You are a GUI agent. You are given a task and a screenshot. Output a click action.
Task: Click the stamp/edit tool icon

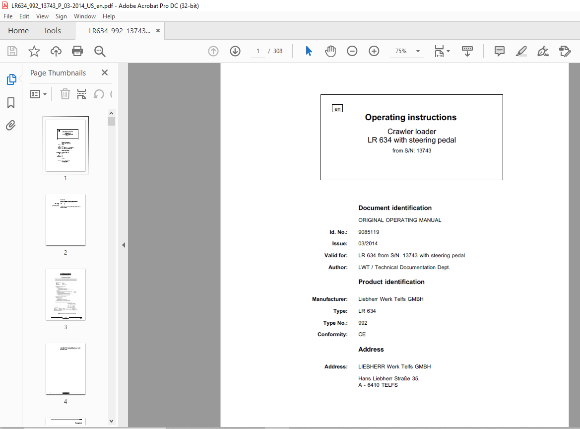(x=565, y=51)
